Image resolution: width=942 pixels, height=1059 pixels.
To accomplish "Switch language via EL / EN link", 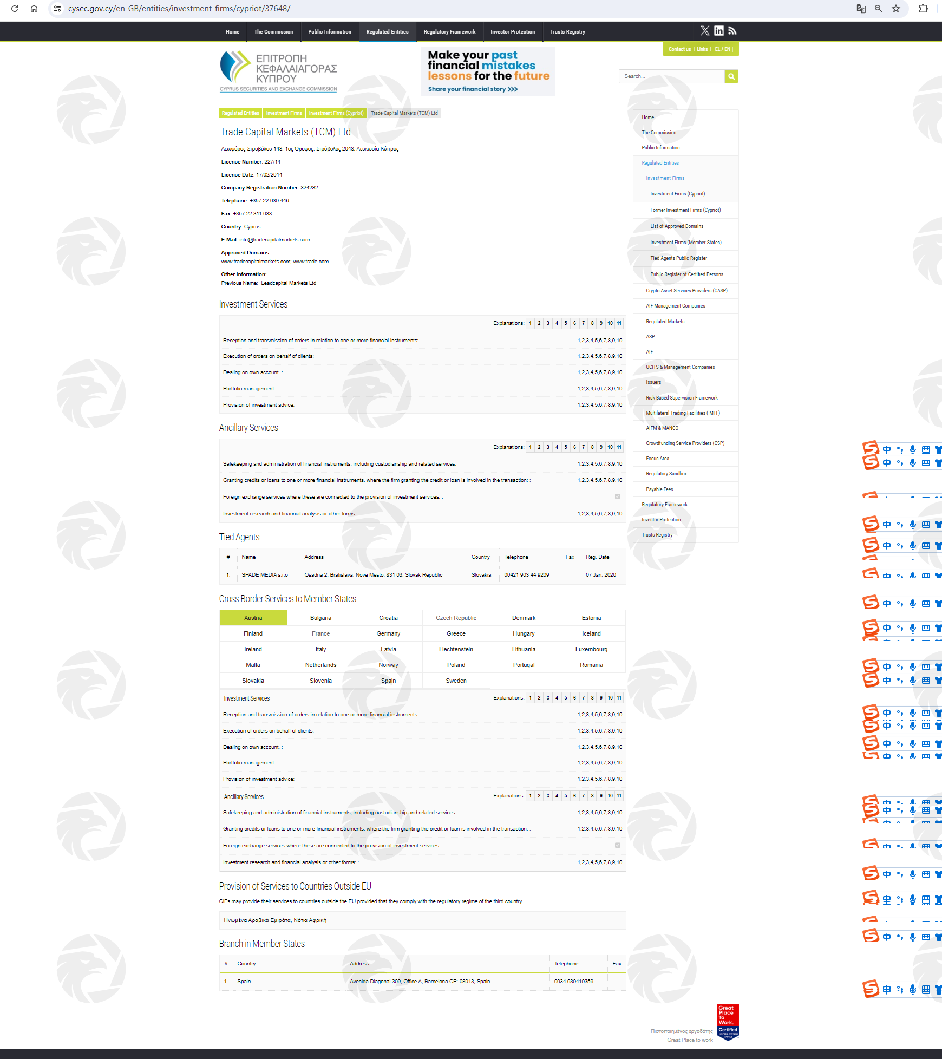I will [x=723, y=49].
